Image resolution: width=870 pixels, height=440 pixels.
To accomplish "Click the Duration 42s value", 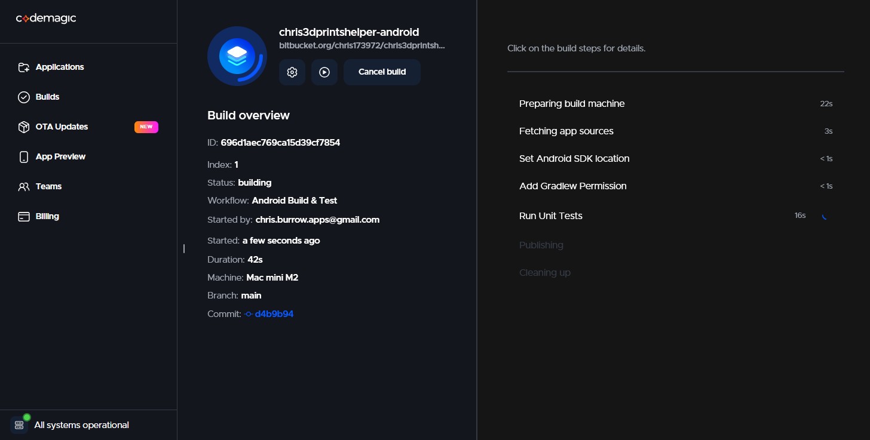I will [x=255, y=260].
